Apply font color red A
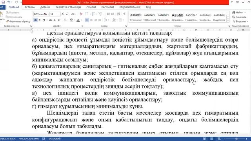 (78, 20)
